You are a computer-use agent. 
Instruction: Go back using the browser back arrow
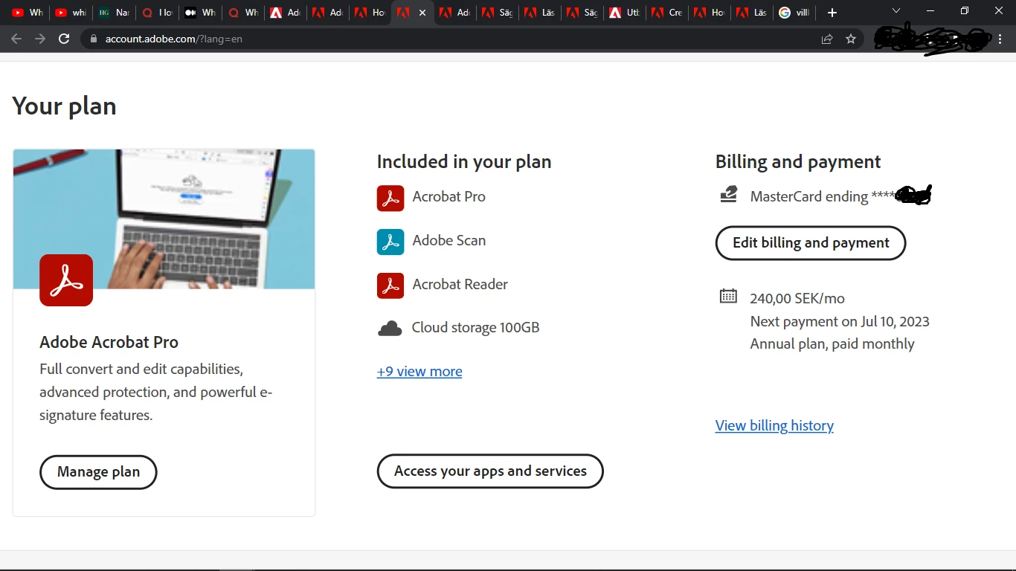click(x=16, y=39)
